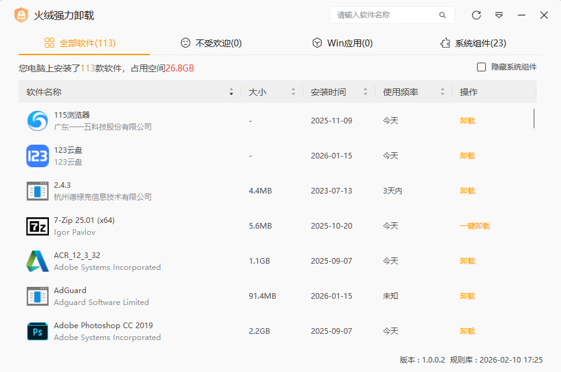This screenshot has height=372, width=561.
Task: Open the 系统组件(23) tab
Action: pos(473,43)
